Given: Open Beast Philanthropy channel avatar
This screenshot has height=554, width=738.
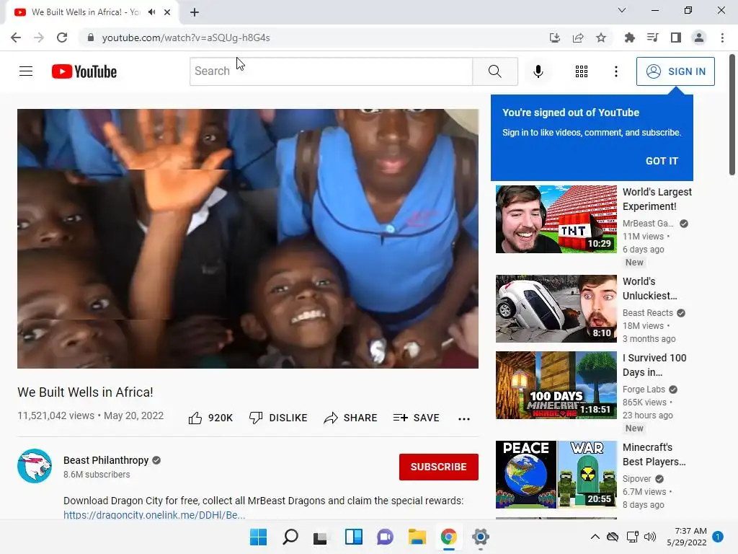Looking at the screenshot, I should coord(35,466).
